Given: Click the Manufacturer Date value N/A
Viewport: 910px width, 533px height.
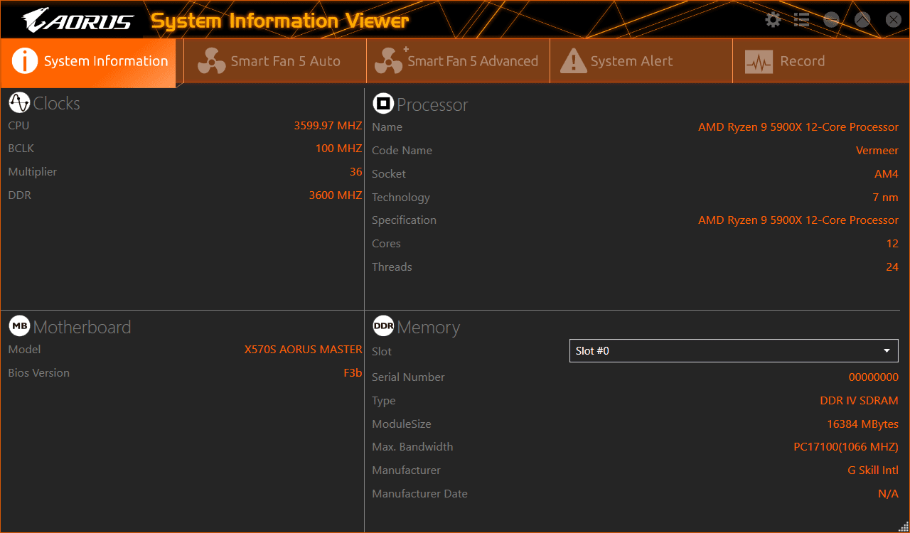Looking at the screenshot, I should pyautogui.click(x=888, y=493).
